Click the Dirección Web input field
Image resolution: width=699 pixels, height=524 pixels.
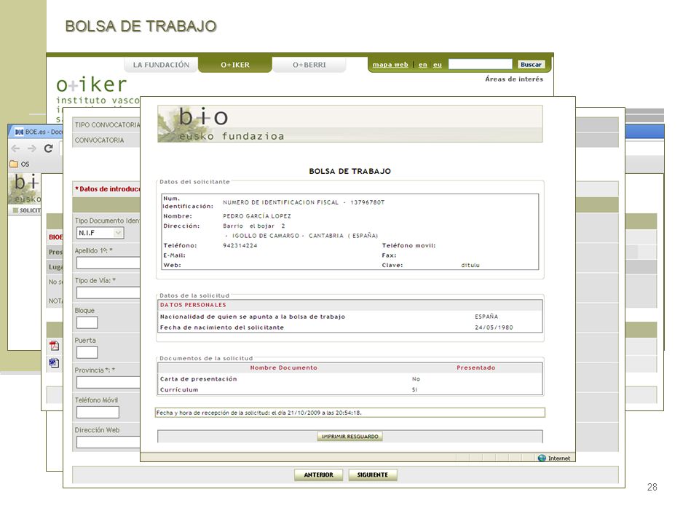tap(108, 442)
